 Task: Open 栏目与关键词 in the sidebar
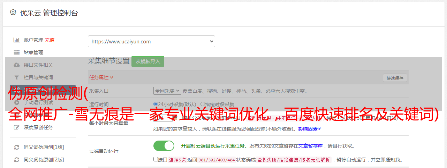click(x=38, y=77)
